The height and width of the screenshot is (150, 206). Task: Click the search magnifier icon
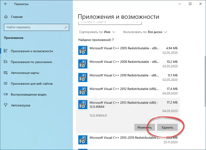coord(66,27)
